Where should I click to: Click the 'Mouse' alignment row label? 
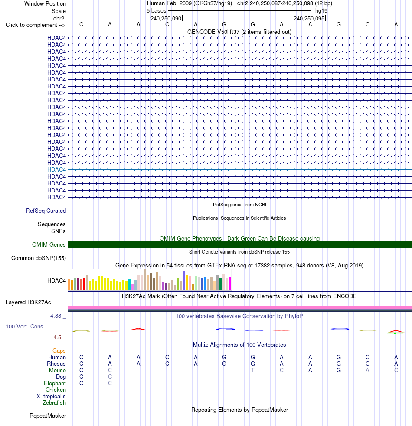click(57, 370)
